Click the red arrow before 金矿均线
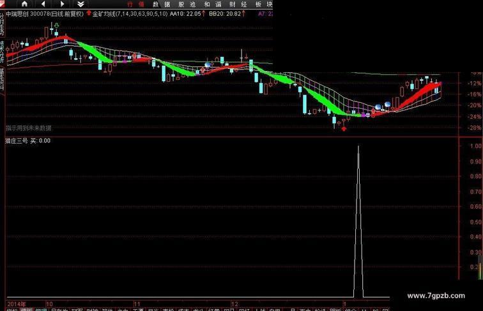 click(x=89, y=13)
